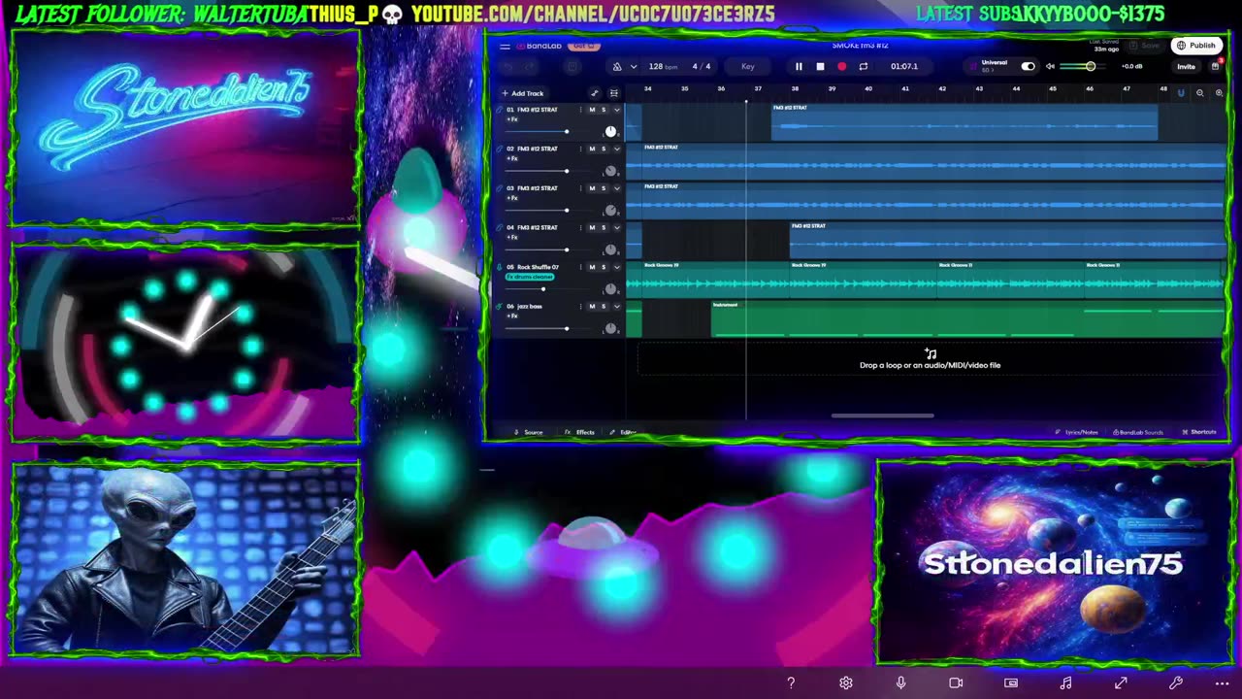Add Fx to track 01
The image size is (1242, 699).
[x=511, y=119]
